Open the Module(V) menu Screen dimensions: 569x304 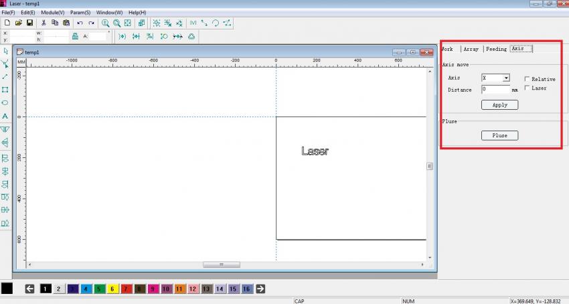pyautogui.click(x=53, y=13)
